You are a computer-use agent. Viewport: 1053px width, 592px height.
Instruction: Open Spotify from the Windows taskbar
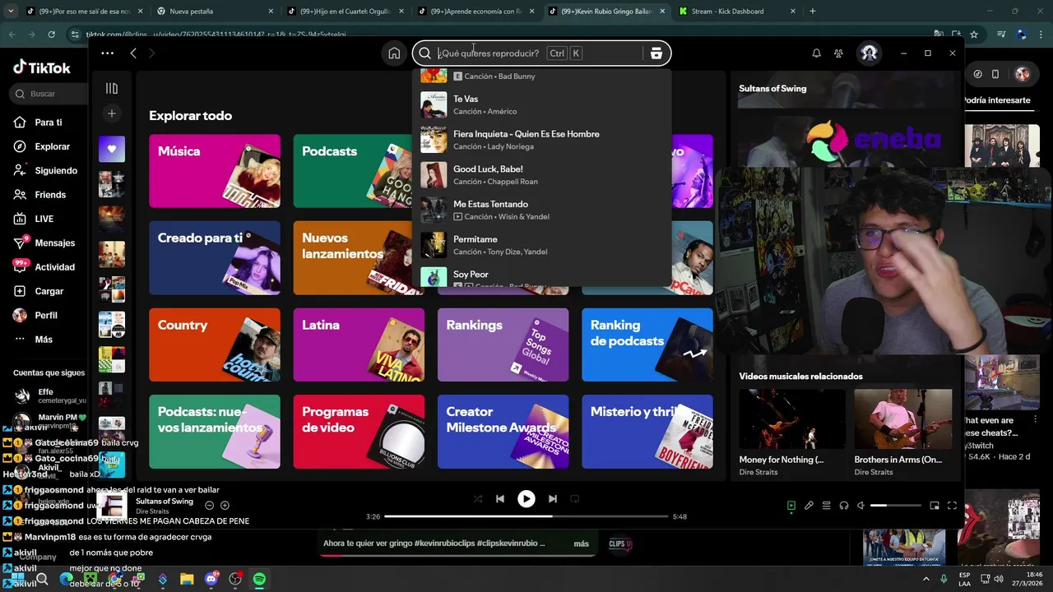coord(259,580)
